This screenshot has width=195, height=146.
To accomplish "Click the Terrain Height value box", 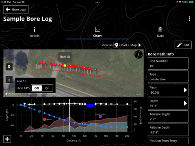I will 168,116.
